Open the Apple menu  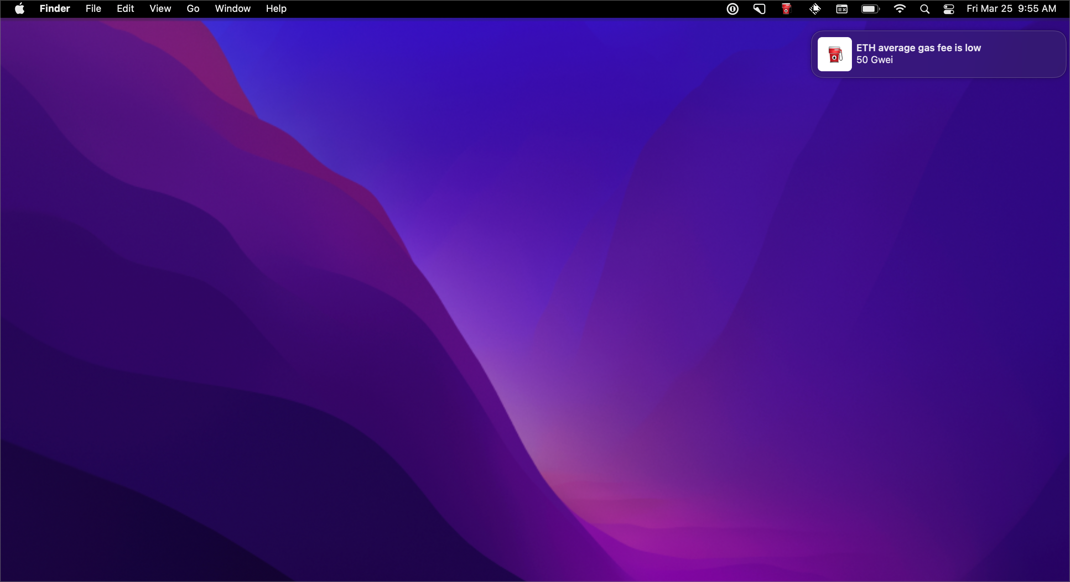[x=20, y=9]
